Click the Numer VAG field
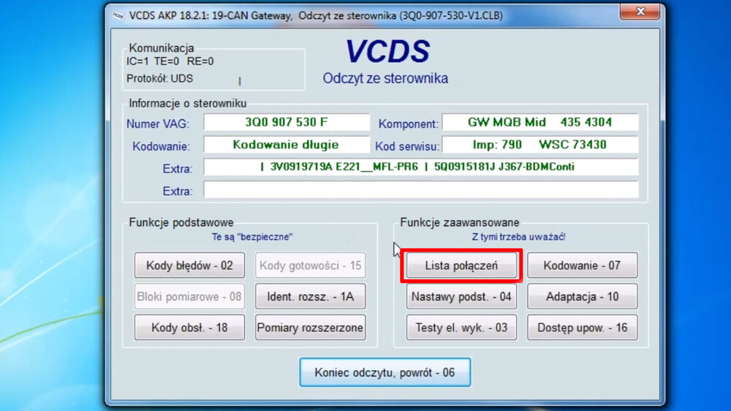The width and height of the screenshot is (731, 411). 287,122
